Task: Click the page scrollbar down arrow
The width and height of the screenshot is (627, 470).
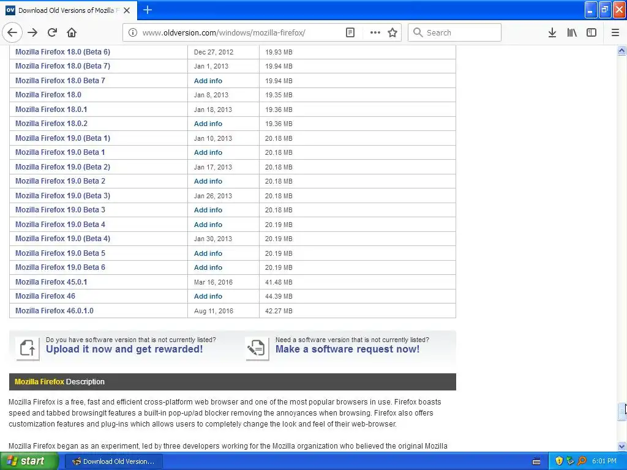Action: 621,446
